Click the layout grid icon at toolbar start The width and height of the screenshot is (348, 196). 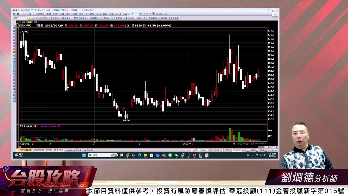tap(14, 14)
